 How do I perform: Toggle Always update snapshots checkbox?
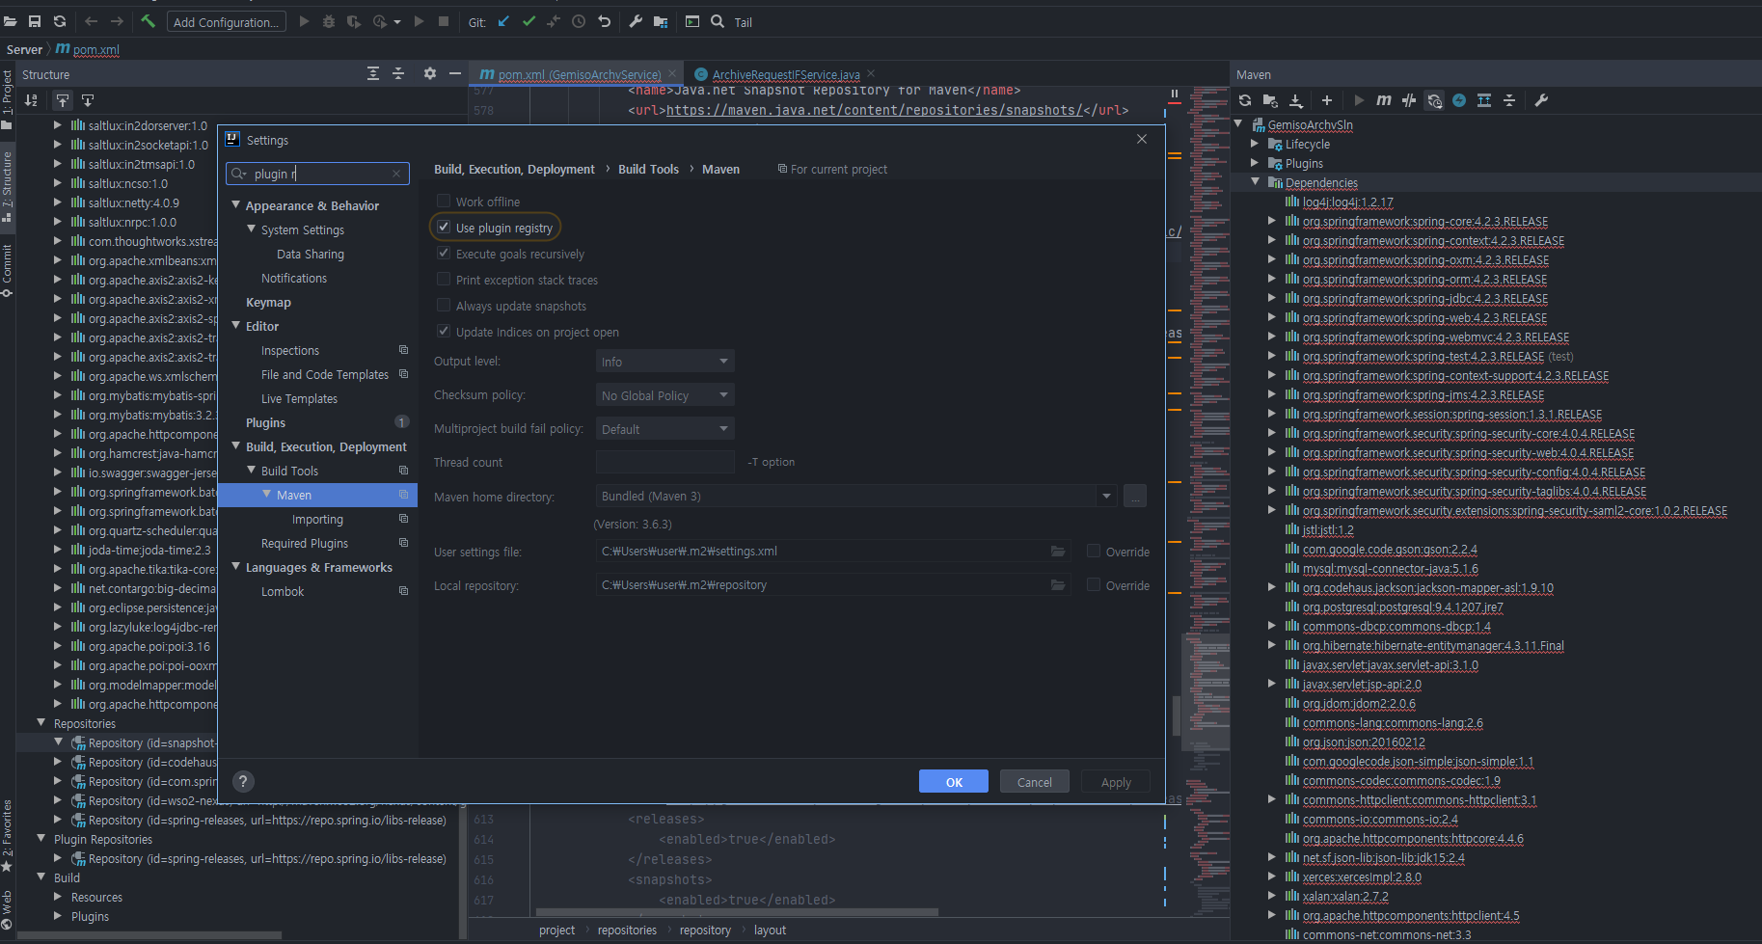444,306
